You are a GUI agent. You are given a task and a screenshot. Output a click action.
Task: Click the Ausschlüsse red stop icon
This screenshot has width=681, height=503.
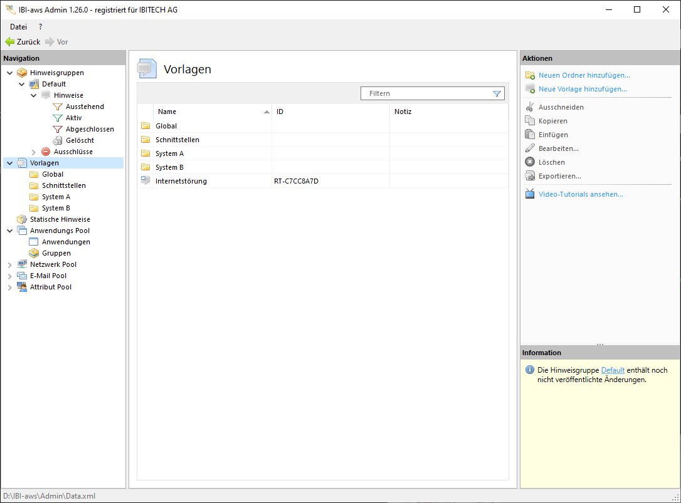coord(46,152)
